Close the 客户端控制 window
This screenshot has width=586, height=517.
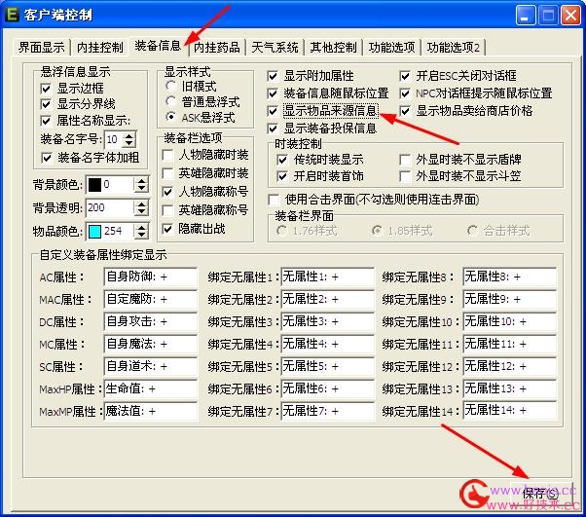click(570, 16)
